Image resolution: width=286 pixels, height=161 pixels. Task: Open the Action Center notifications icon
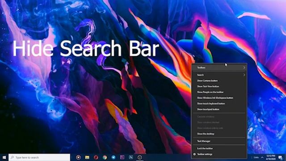[x=280, y=157]
